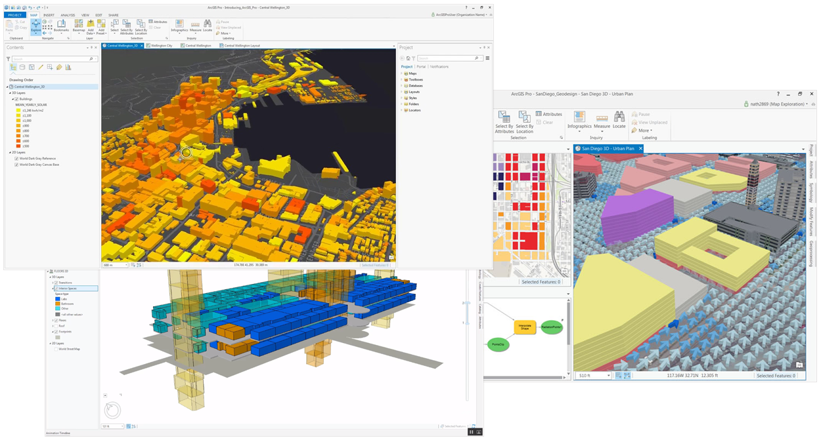The image size is (823, 442).
Task: Click the Basemap gallery icon
Action: coord(79,25)
